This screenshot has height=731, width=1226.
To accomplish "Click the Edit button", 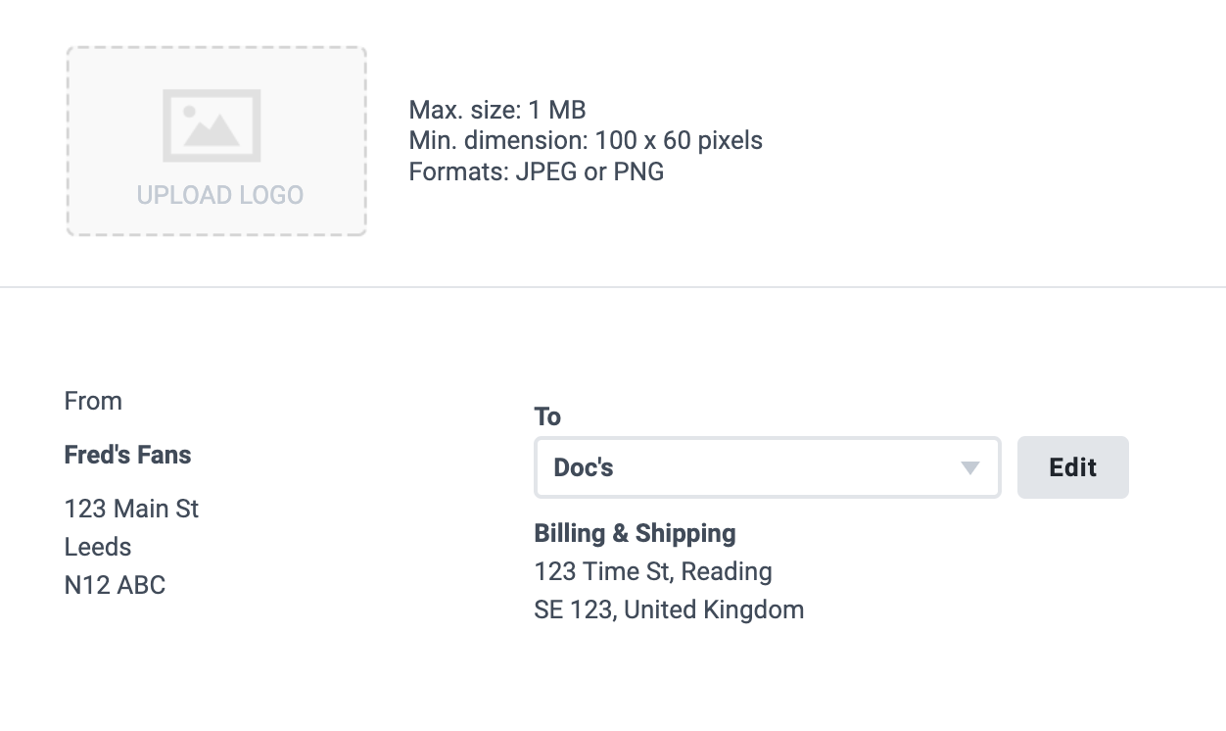I will point(1073,467).
